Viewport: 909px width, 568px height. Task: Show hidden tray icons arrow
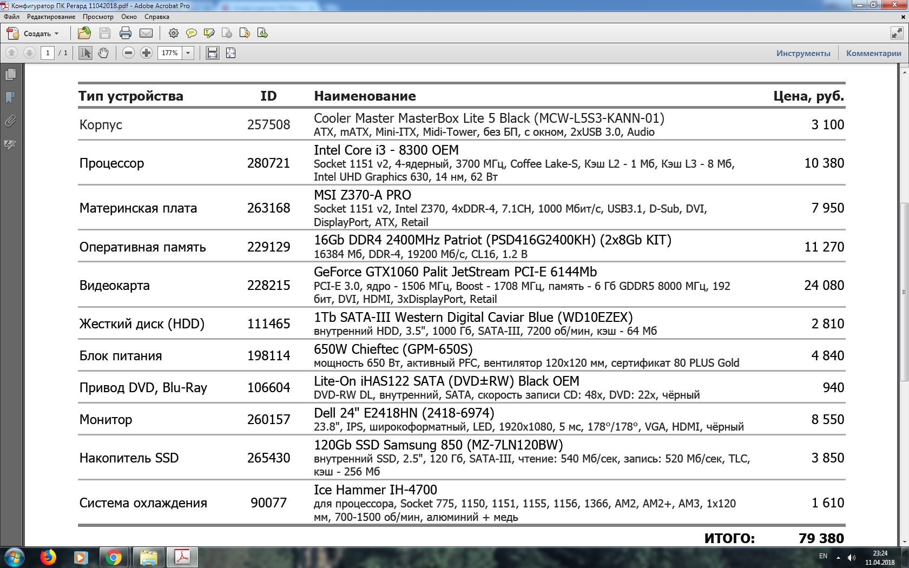(838, 557)
